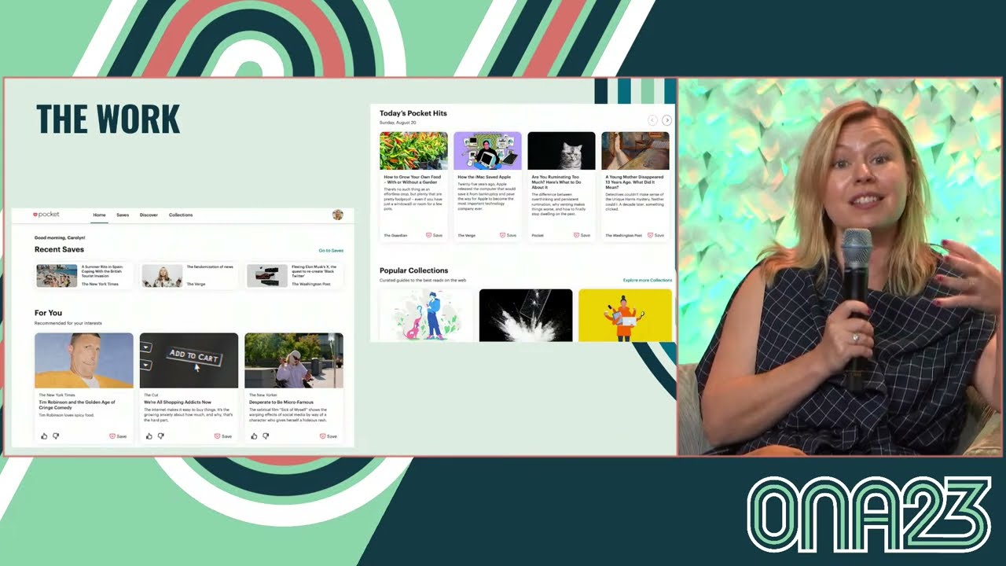The height and width of the screenshot is (566, 1006).
Task: Go to next Pocket Hits page
Action: click(666, 120)
